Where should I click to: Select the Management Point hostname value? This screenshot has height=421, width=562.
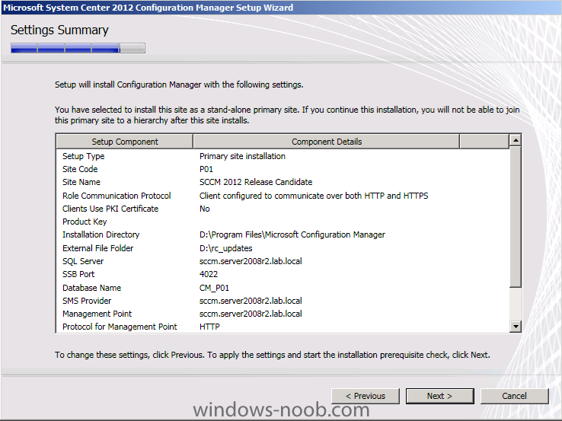click(x=251, y=314)
